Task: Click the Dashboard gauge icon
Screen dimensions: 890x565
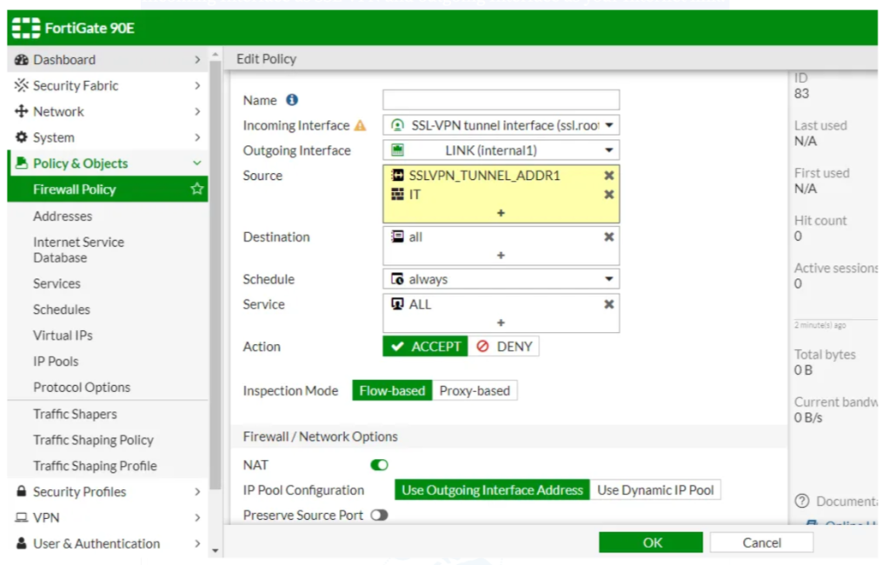Action: click(x=22, y=60)
